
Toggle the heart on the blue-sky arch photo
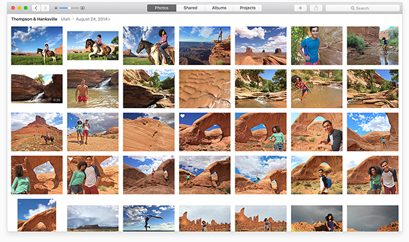[182, 116]
